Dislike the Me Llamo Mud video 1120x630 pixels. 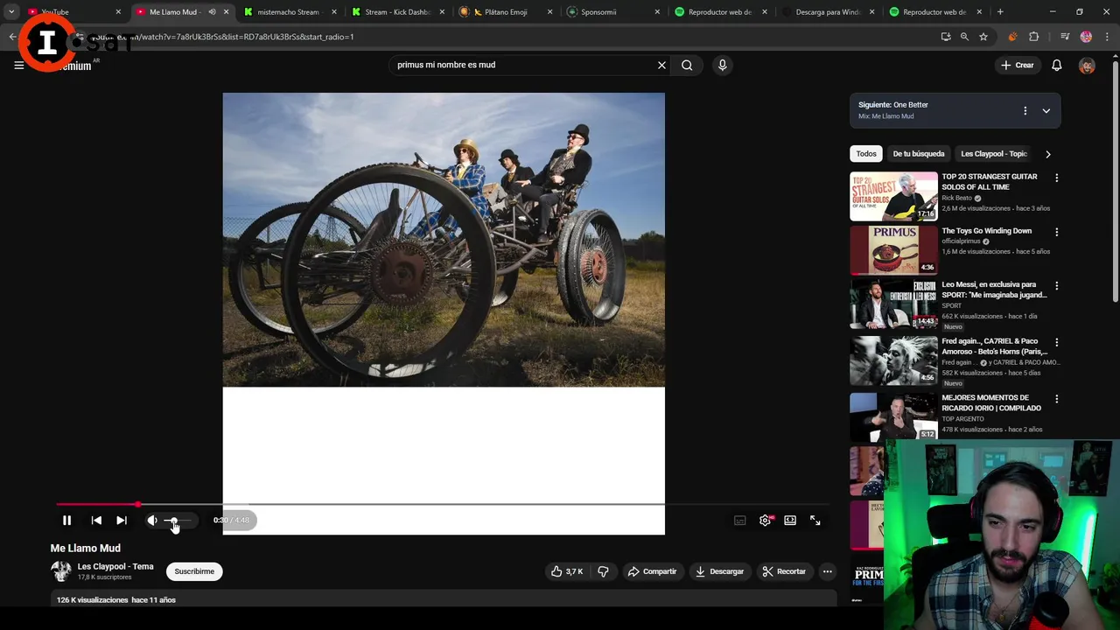(603, 571)
